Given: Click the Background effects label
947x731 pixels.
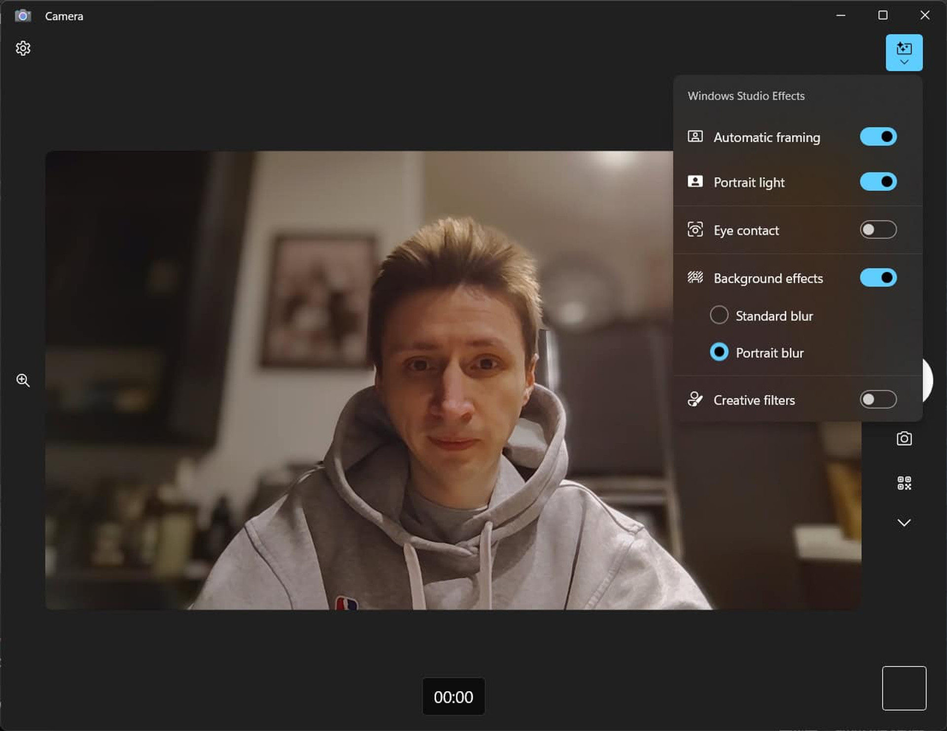Looking at the screenshot, I should pyautogui.click(x=768, y=278).
